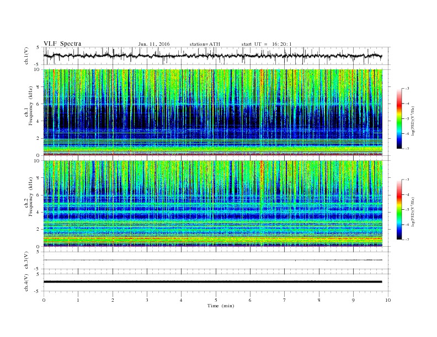Click the "-7" tick on ch.1 colorbar
Screen dimensions: 437x337
[x=407, y=149]
